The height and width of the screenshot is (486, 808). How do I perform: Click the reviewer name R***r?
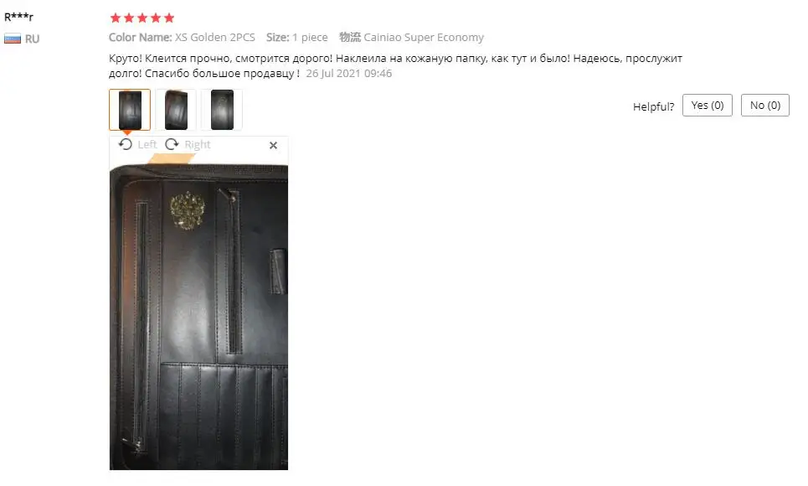[x=18, y=17]
